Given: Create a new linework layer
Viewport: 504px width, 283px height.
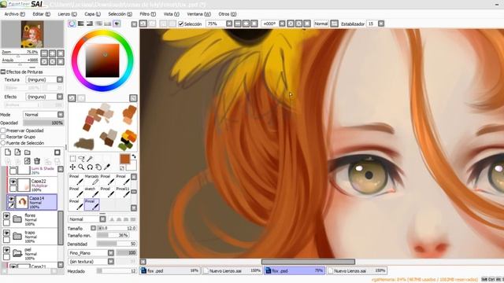Looking at the screenshot, I should (x=17, y=153).
